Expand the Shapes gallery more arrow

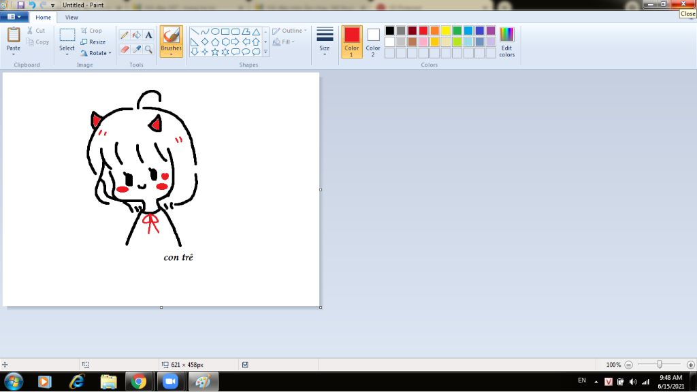point(265,52)
